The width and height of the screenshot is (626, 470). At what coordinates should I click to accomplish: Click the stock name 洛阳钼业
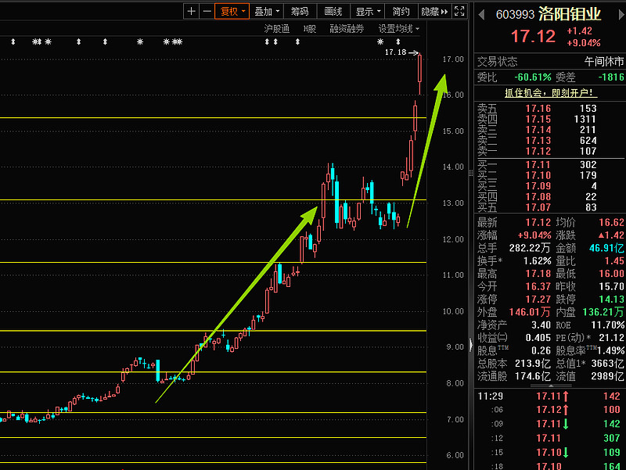pos(570,14)
